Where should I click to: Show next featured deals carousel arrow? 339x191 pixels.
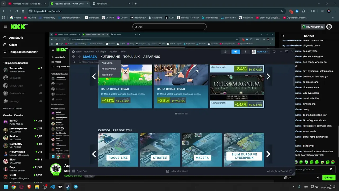268,76
